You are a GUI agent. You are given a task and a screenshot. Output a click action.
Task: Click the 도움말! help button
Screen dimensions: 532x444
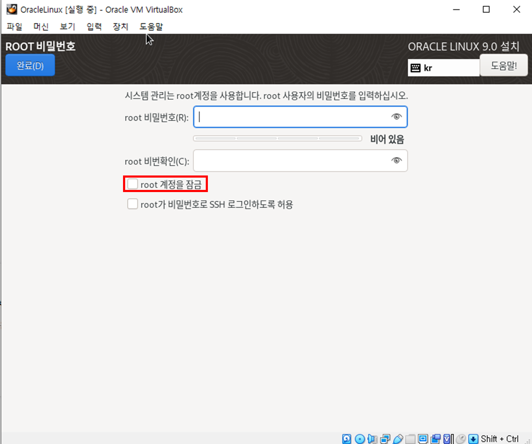(x=504, y=65)
